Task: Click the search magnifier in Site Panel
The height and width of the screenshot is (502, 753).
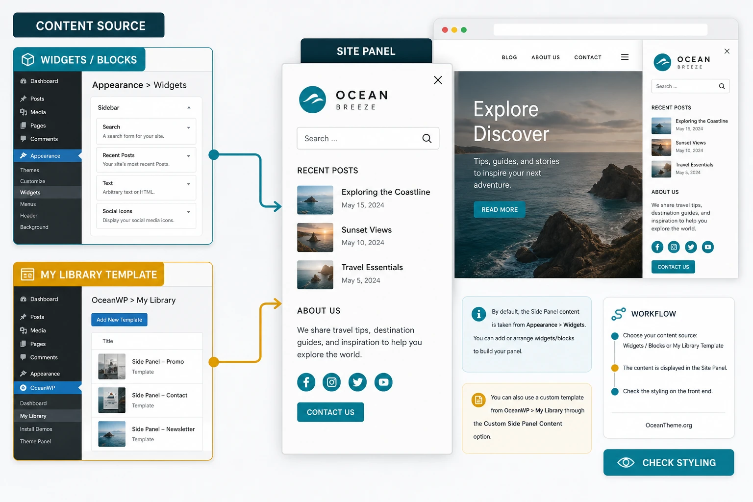Action: coord(427,139)
